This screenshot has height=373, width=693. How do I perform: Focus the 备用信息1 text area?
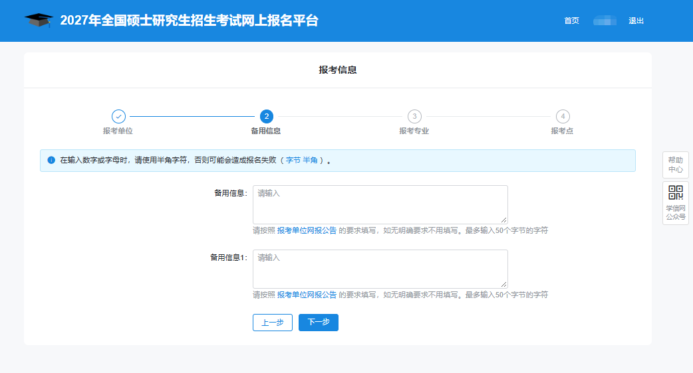(x=380, y=269)
